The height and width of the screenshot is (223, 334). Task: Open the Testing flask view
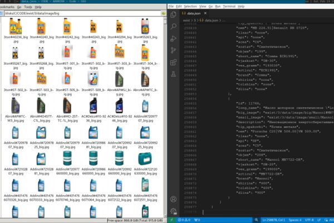(173, 74)
